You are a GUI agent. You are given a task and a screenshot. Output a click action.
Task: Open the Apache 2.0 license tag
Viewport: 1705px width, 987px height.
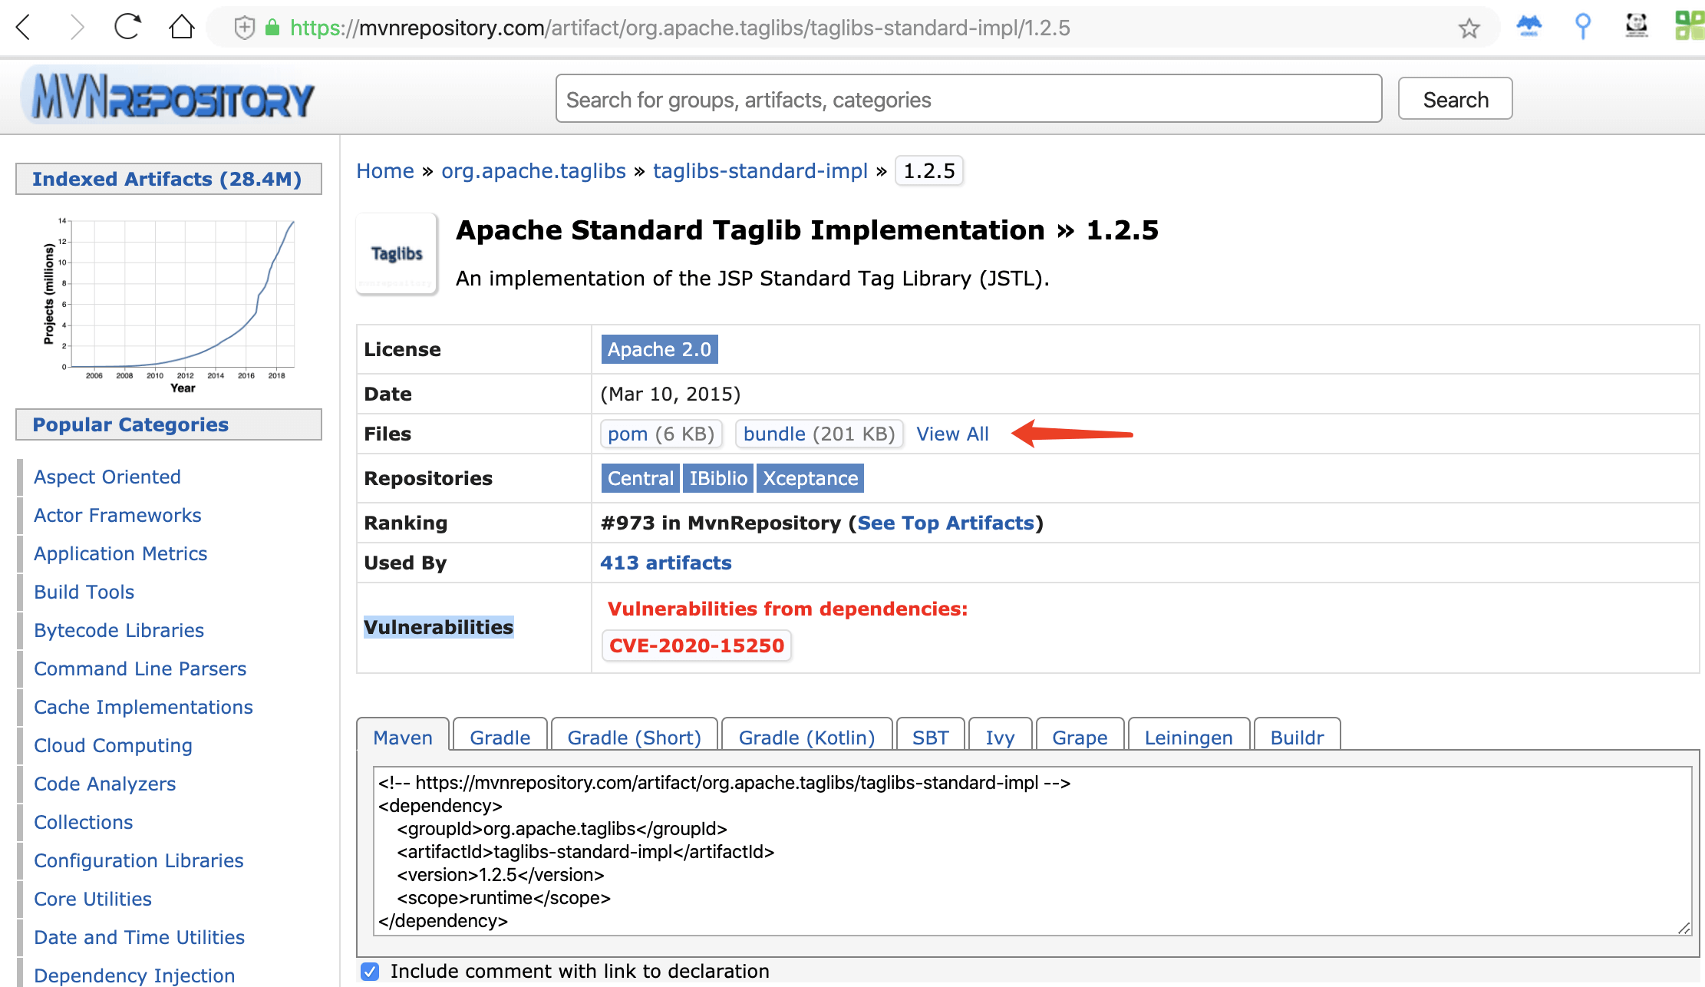pos(659,349)
